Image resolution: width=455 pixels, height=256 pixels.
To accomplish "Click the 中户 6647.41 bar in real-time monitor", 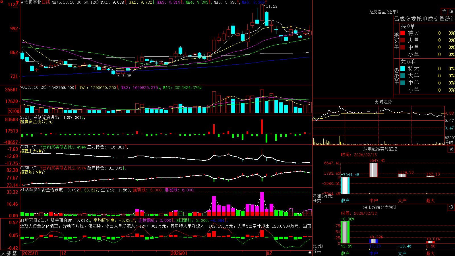I will click(374, 170).
